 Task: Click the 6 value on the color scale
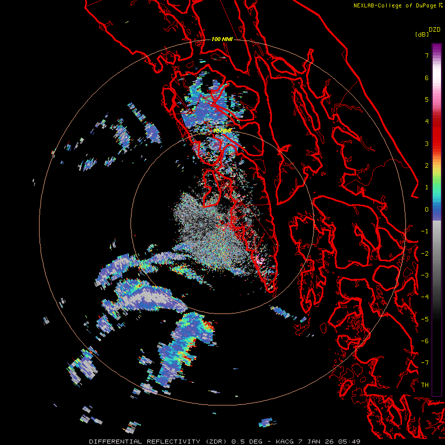pos(427,78)
